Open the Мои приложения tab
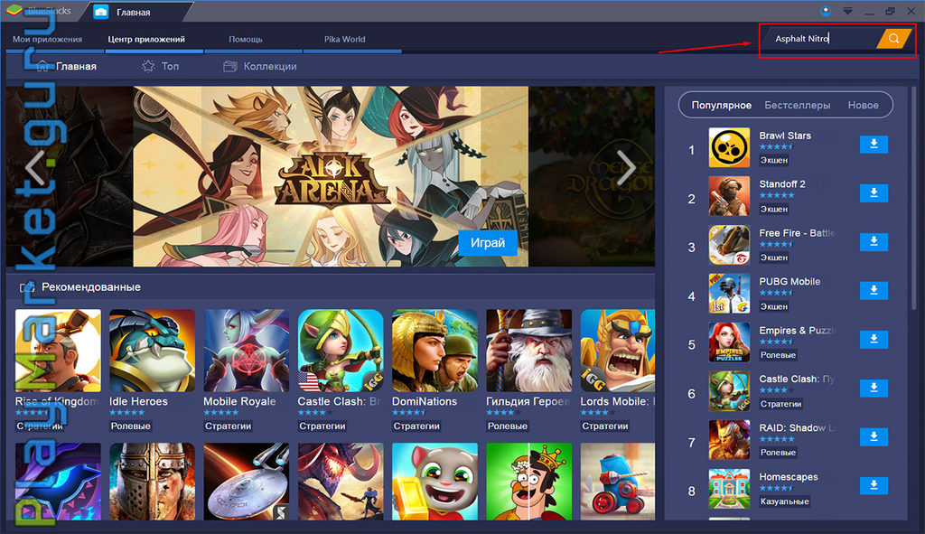Image resolution: width=925 pixels, height=534 pixels. 47,39
